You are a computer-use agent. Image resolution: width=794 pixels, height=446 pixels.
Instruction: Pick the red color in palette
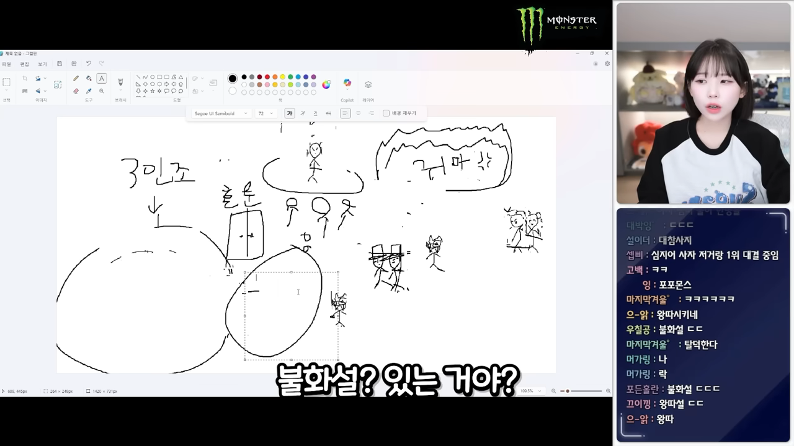coord(267,77)
